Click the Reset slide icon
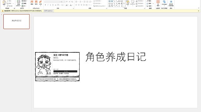The image size is (201, 112). click(22, 3)
